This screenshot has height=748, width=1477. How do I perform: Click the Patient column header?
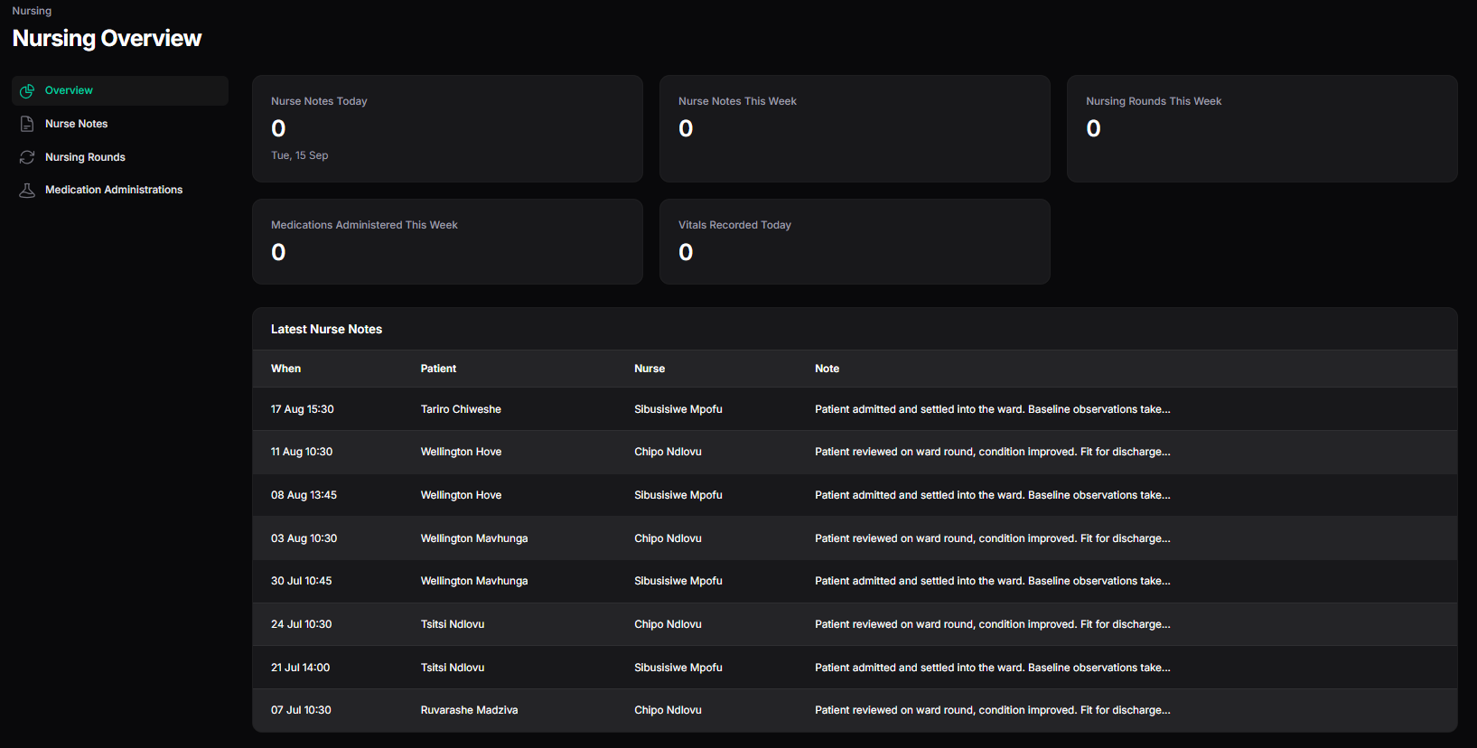pyautogui.click(x=438, y=369)
